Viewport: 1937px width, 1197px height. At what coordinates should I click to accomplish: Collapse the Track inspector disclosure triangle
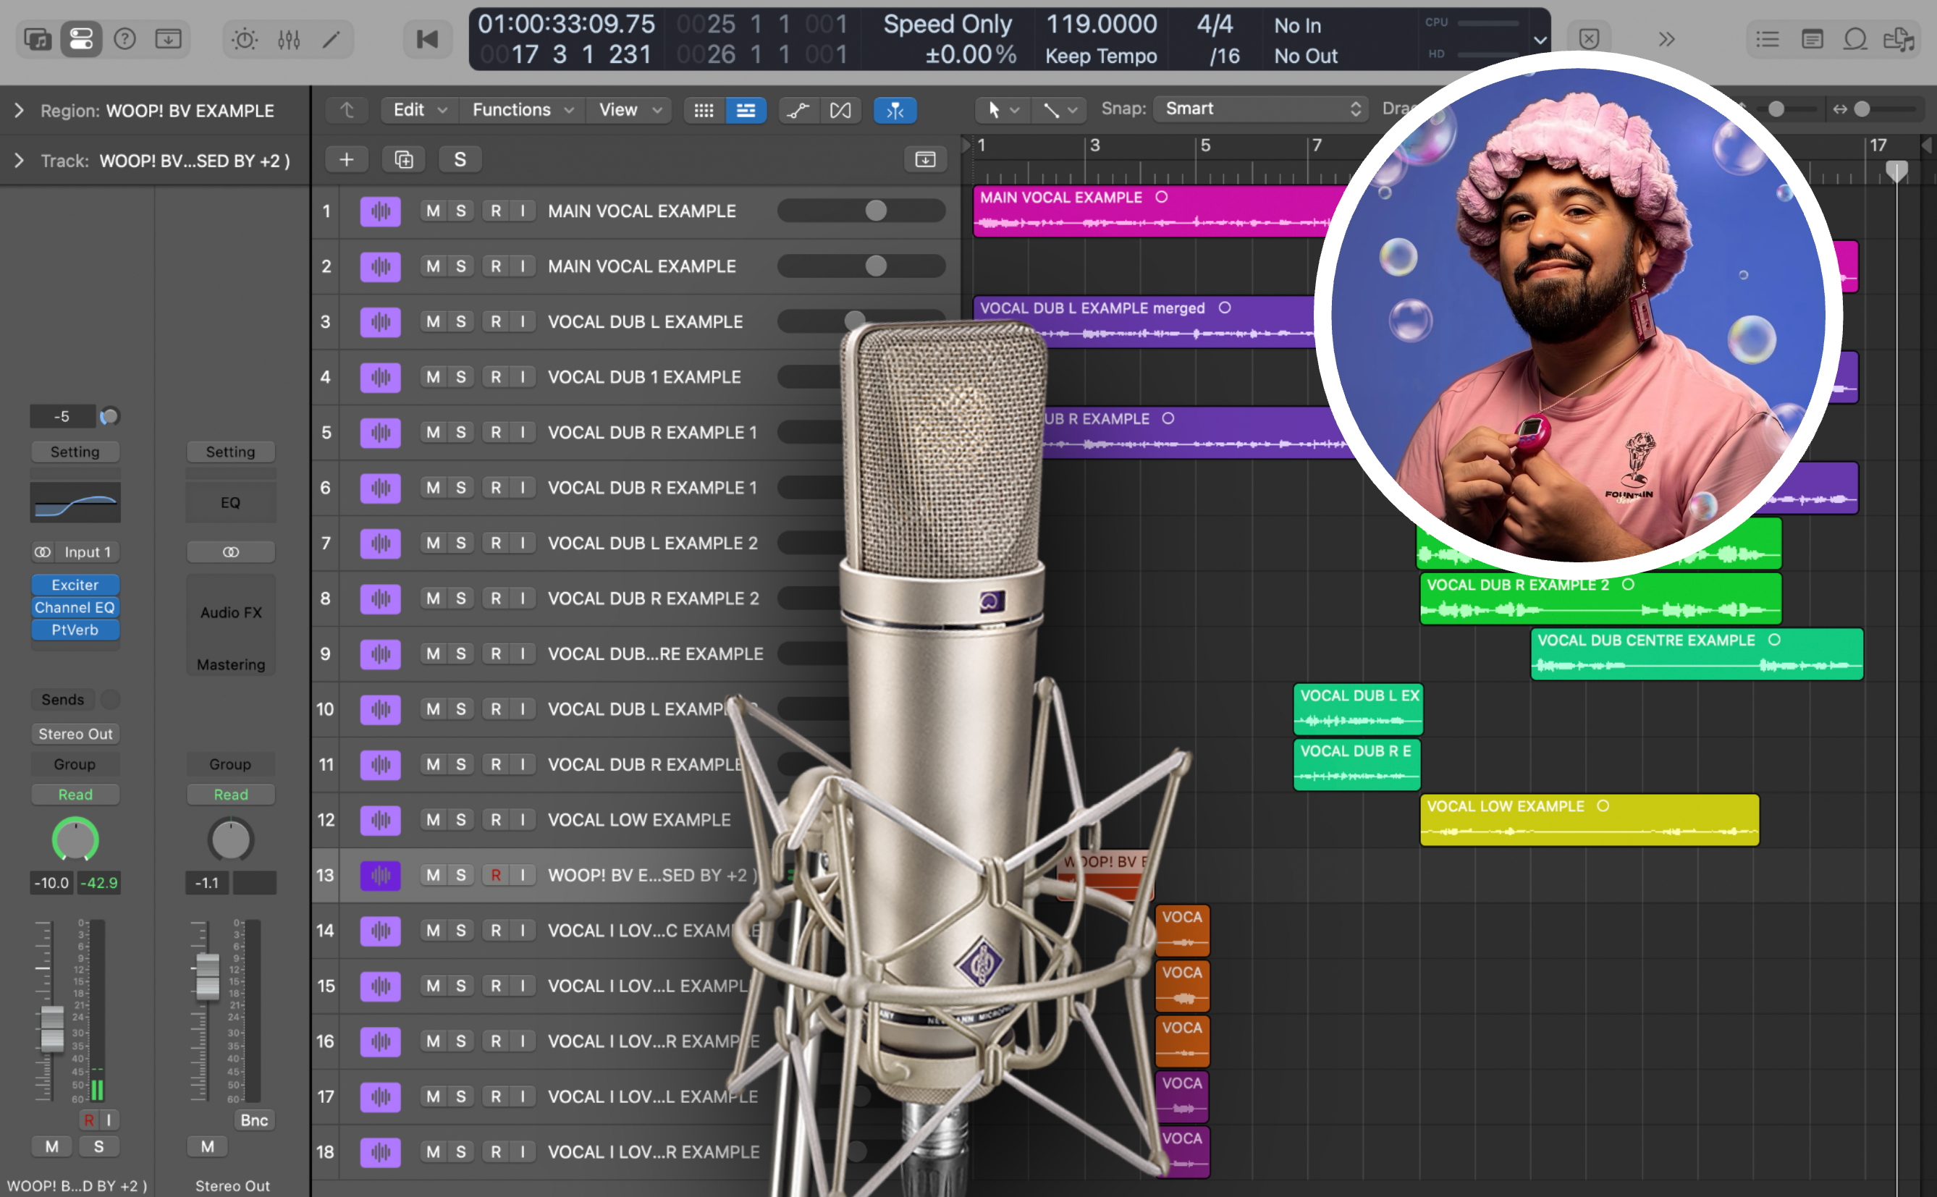[18, 160]
